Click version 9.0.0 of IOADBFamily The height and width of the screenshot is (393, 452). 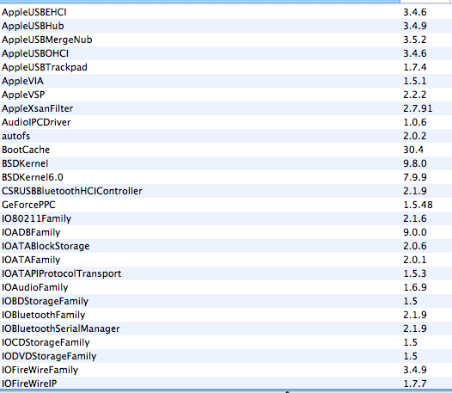click(x=415, y=232)
